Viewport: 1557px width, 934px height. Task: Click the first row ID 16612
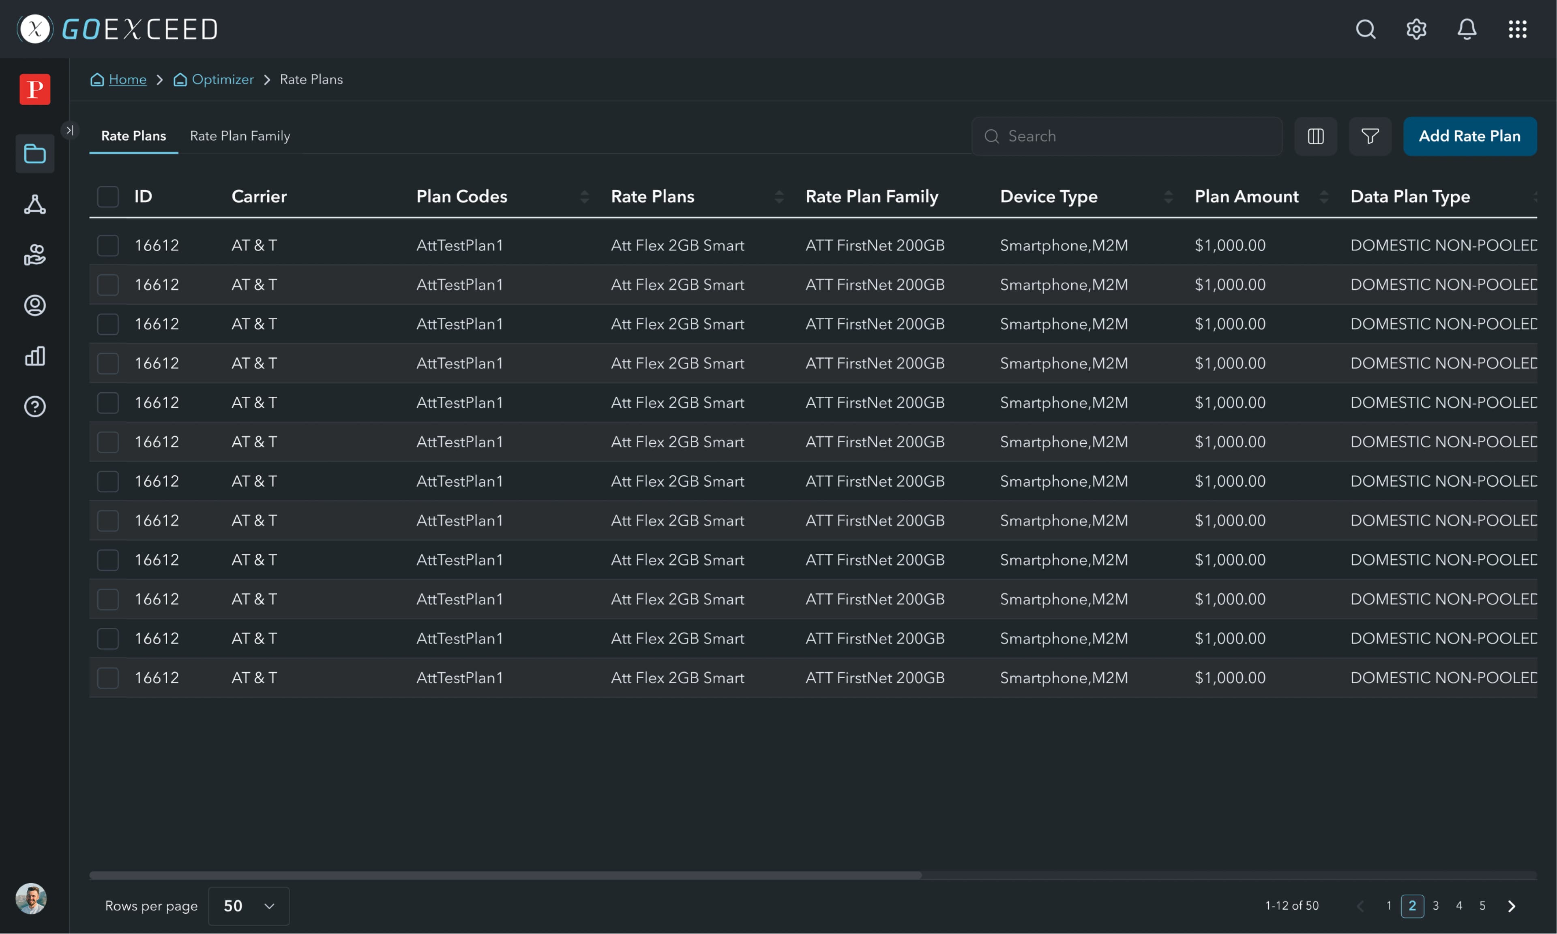tap(157, 246)
